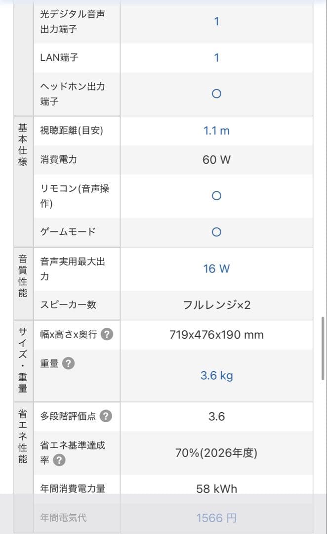Click the 3.6 kg weight link
The image size is (327, 534).
click(x=216, y=375)
